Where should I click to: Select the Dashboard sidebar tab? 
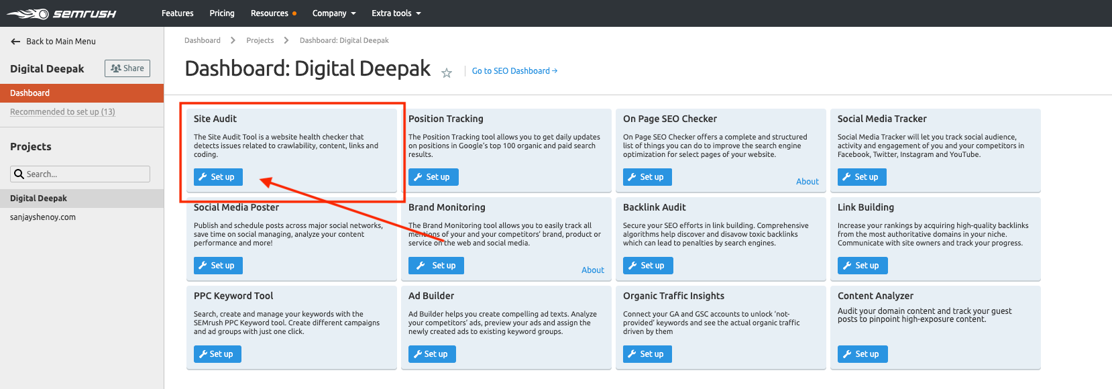pyautogui.click(x=82, y=93)
